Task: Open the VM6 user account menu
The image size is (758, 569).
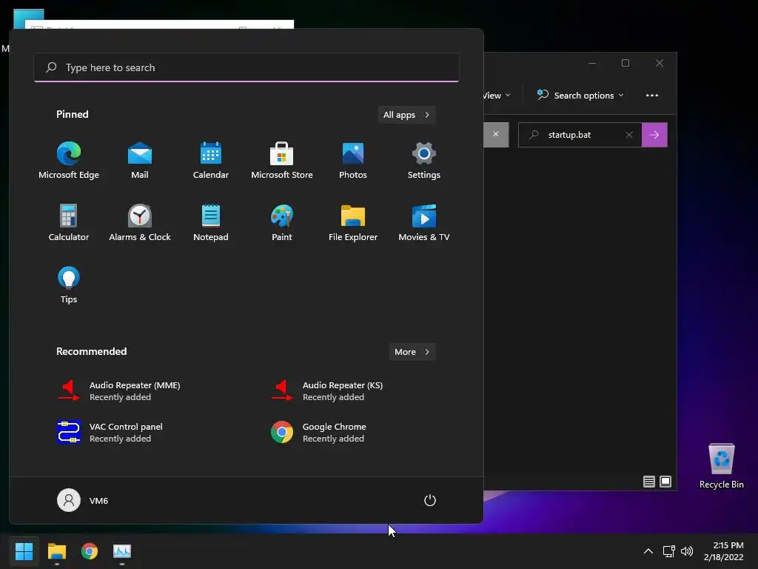Action: click(83, 500)
